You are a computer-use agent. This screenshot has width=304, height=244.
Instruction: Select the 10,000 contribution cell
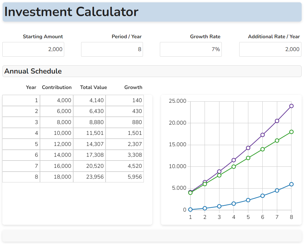pos(57,133)
